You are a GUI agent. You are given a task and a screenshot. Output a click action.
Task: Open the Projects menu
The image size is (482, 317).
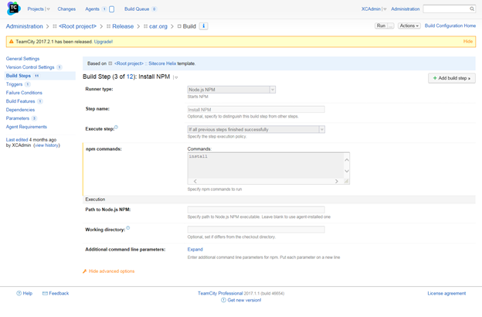[36, 9]
